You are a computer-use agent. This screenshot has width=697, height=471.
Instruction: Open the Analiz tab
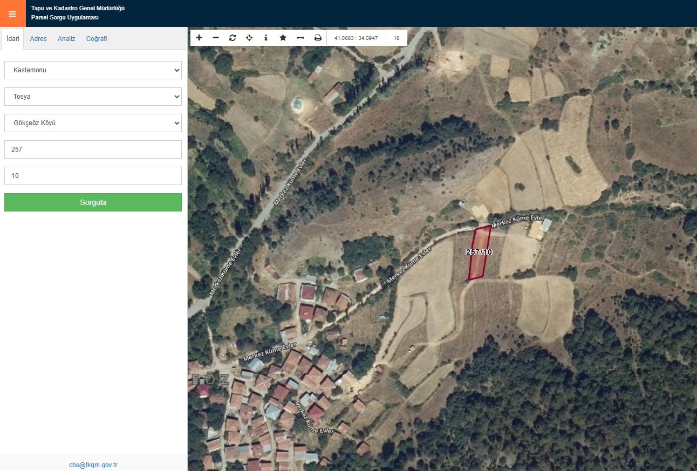pyautogui.click(x=66, y=39)
